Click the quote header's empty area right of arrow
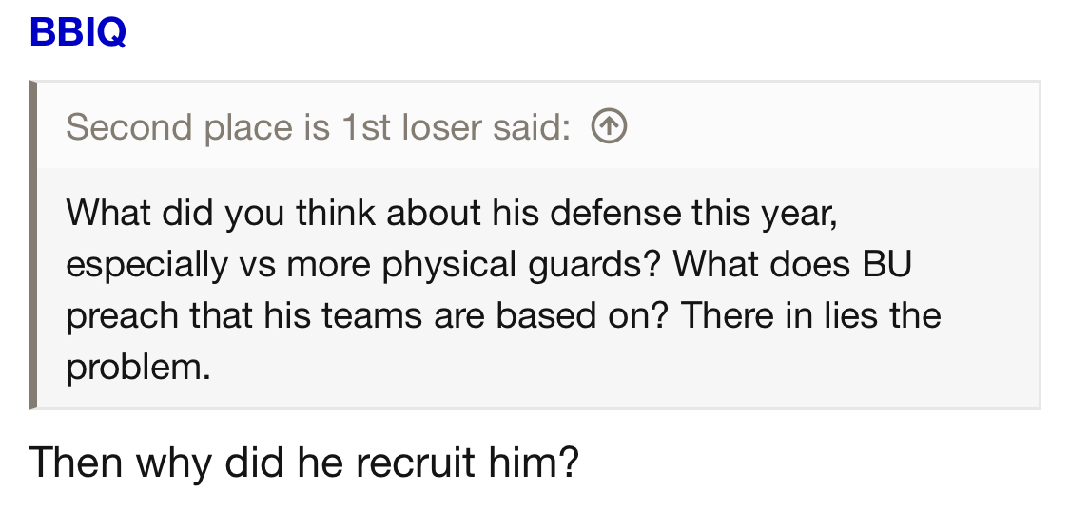Screen dimensions: 1070x510 832,127
